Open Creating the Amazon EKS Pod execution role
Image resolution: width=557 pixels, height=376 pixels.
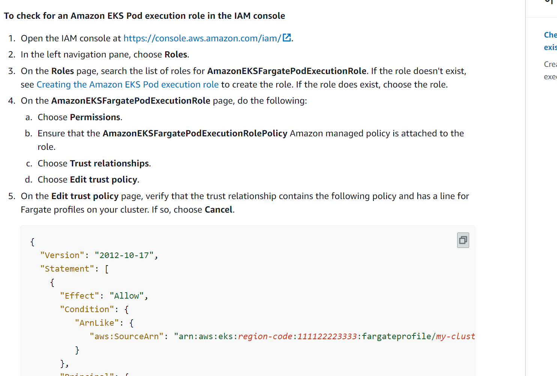(x=128, y=85)
